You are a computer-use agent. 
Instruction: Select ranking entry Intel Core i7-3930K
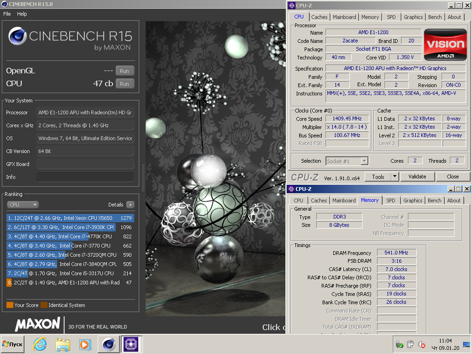(70, 227)
